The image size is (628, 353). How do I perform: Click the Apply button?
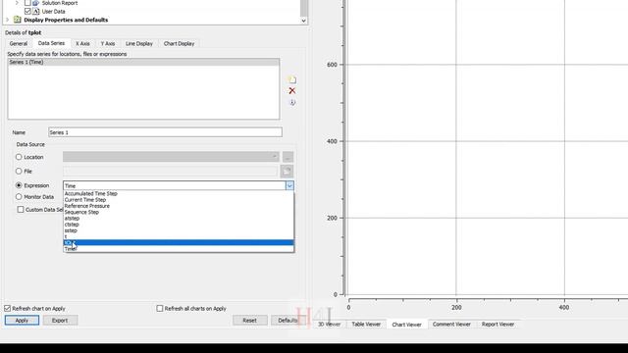tap(22, 321)
